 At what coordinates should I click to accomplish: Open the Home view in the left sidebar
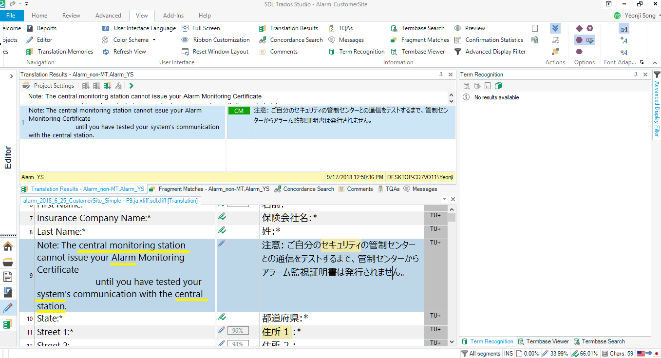click(8, 246)
